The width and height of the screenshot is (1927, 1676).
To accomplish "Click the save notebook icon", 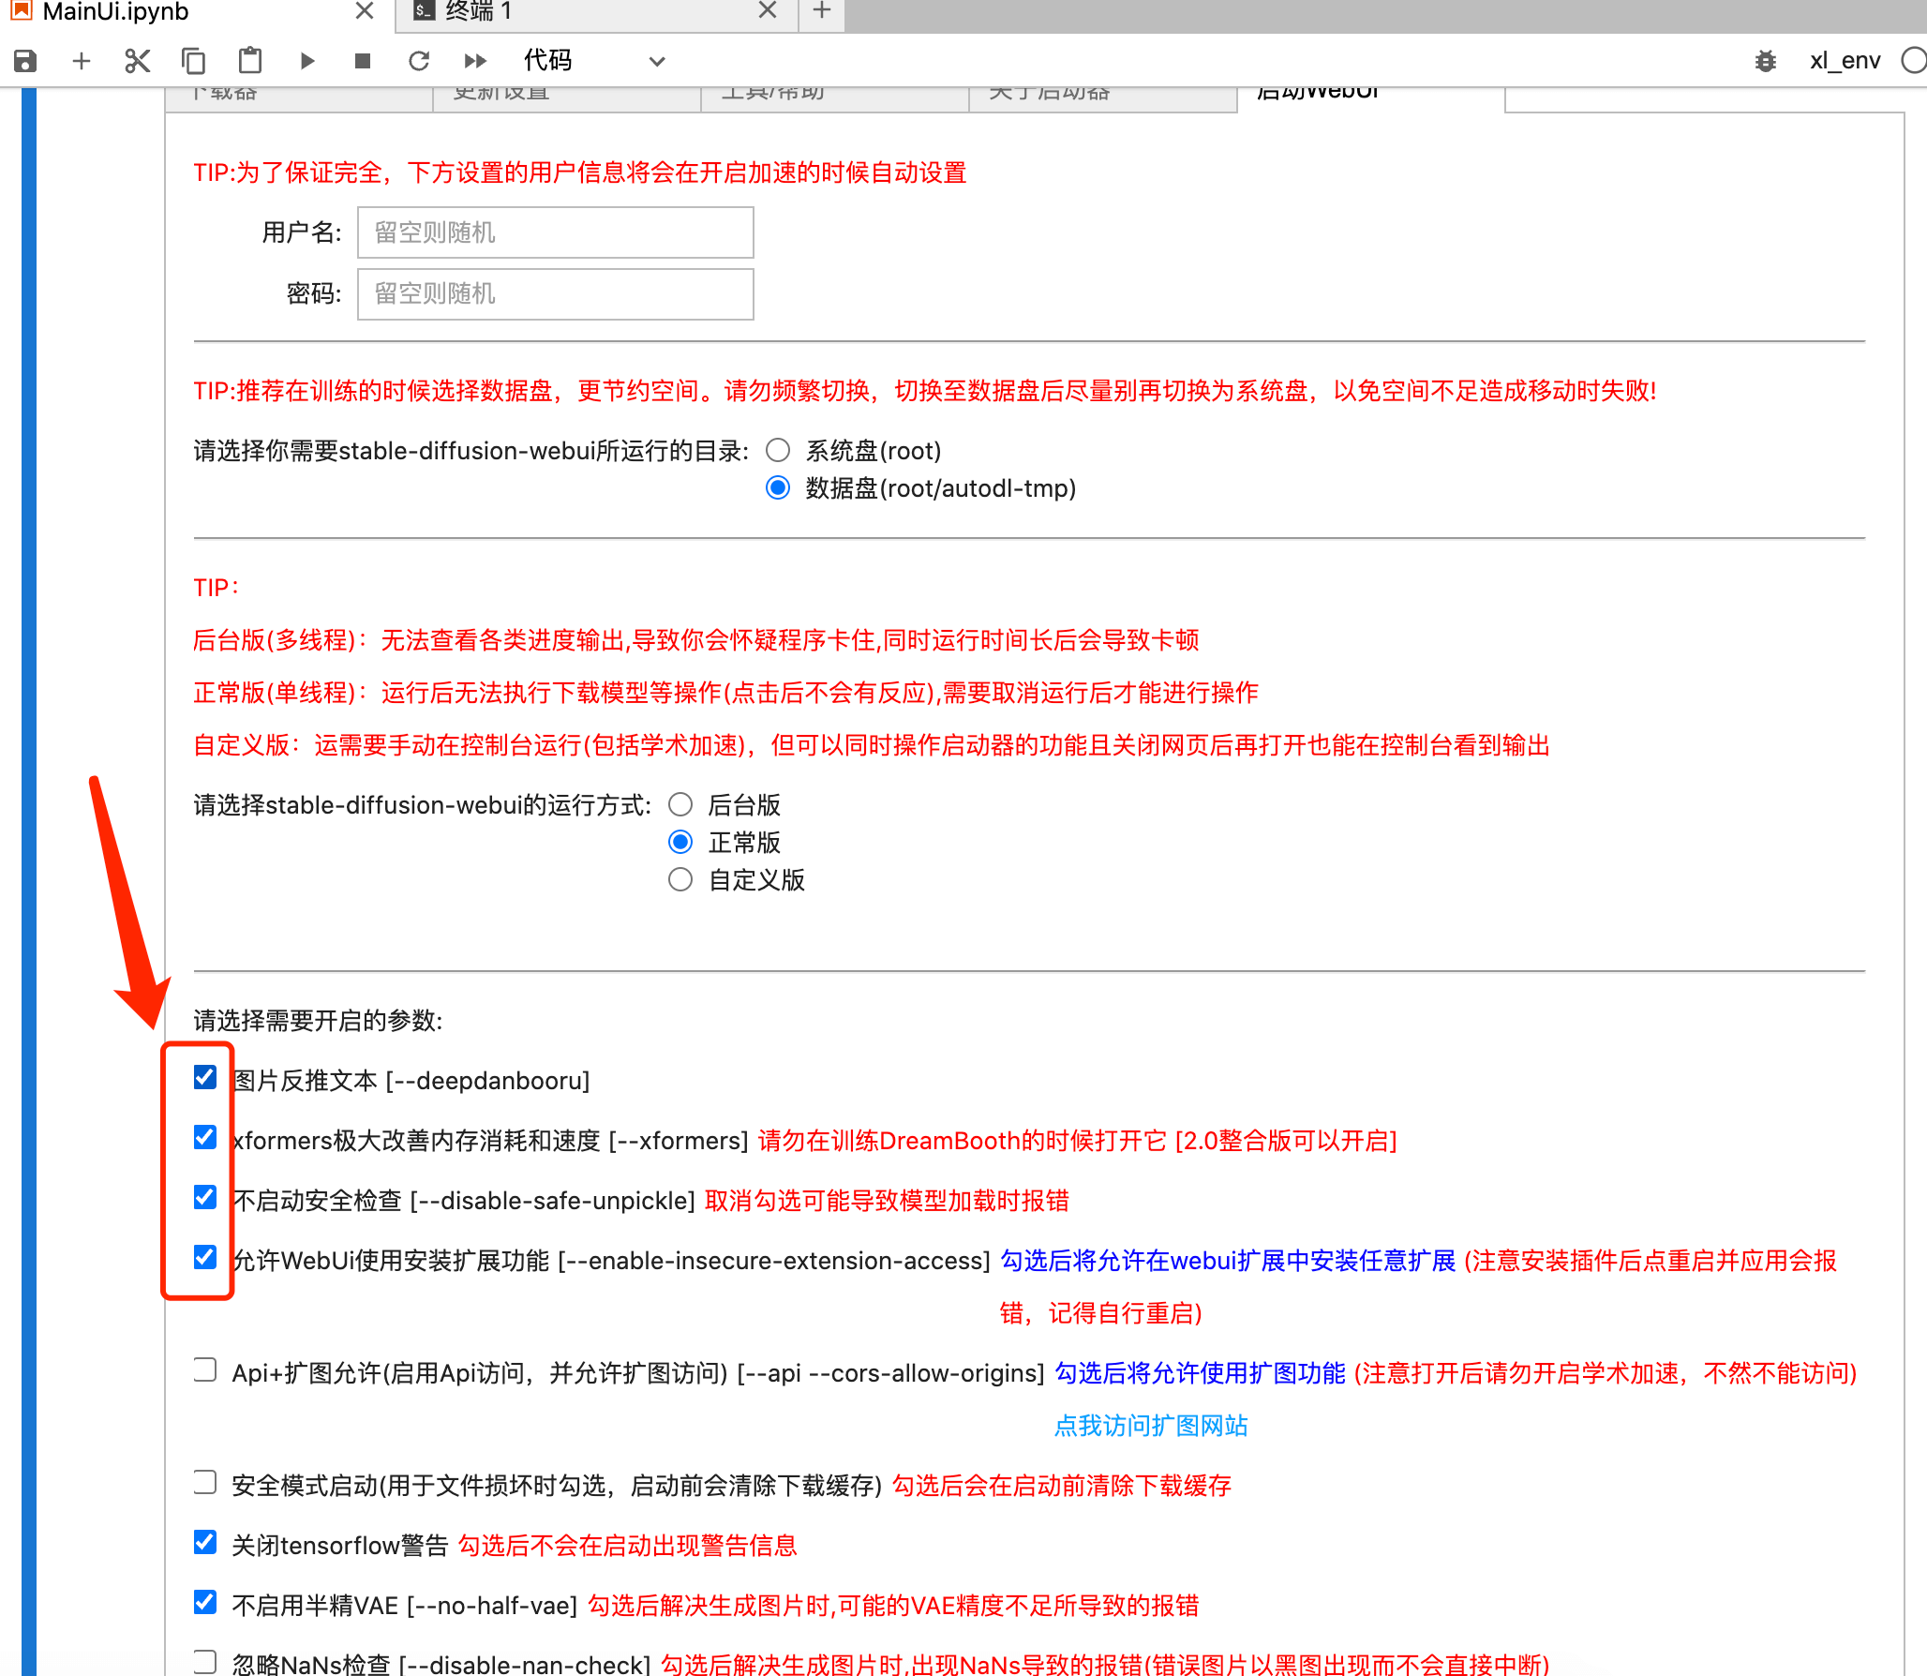I will click(x=25, y=61).
